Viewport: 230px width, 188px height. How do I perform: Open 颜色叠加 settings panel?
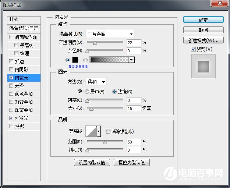click(24, 94)
